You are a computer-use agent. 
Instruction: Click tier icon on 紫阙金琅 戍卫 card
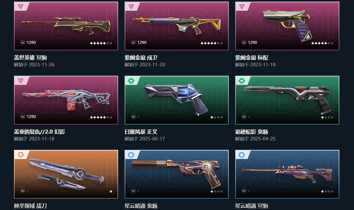click(131, 7)
